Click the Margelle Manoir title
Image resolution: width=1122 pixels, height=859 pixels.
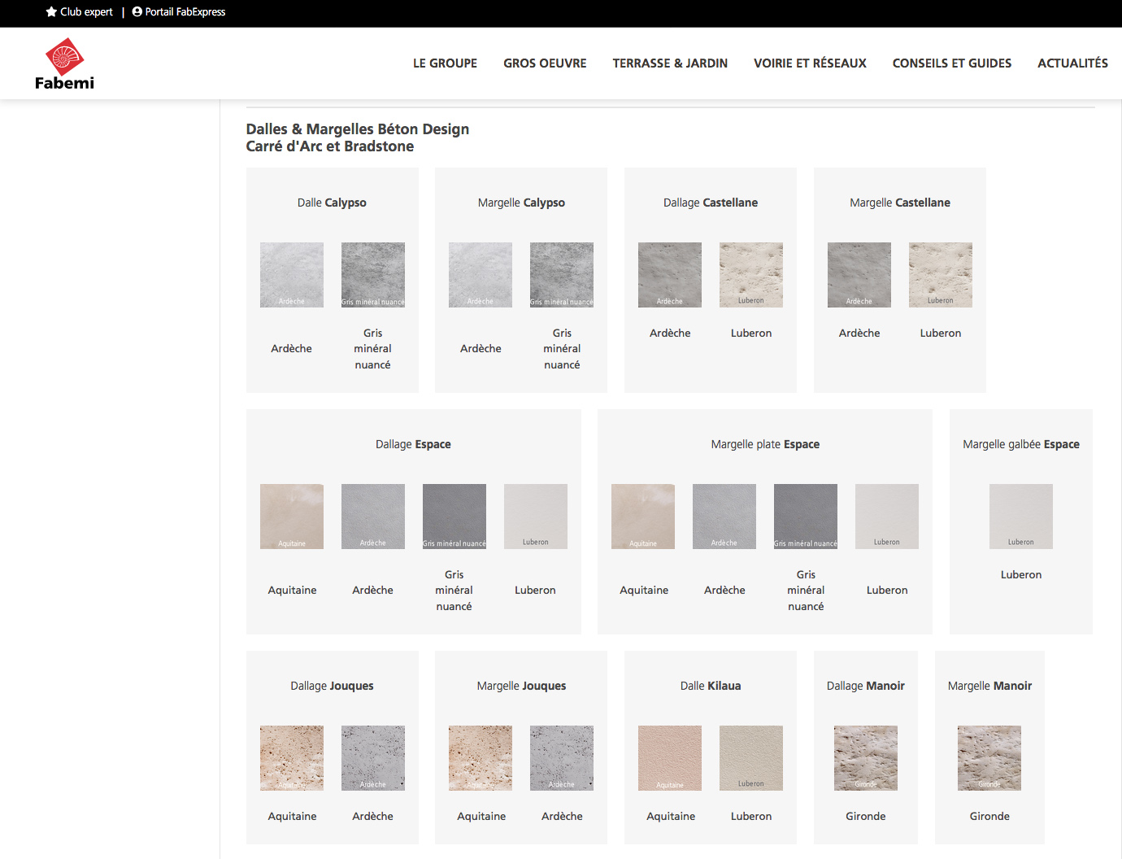[x=989, y=686]
